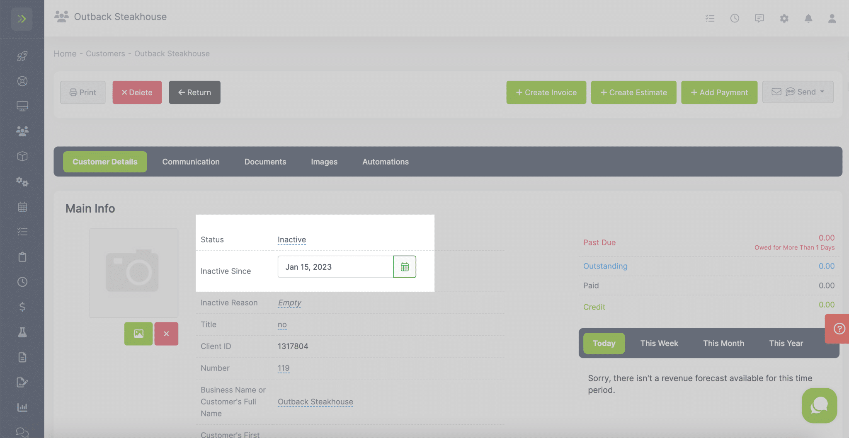Remove customer photo with red X button
Screen dimensions: 849x438
click(166, 334)
